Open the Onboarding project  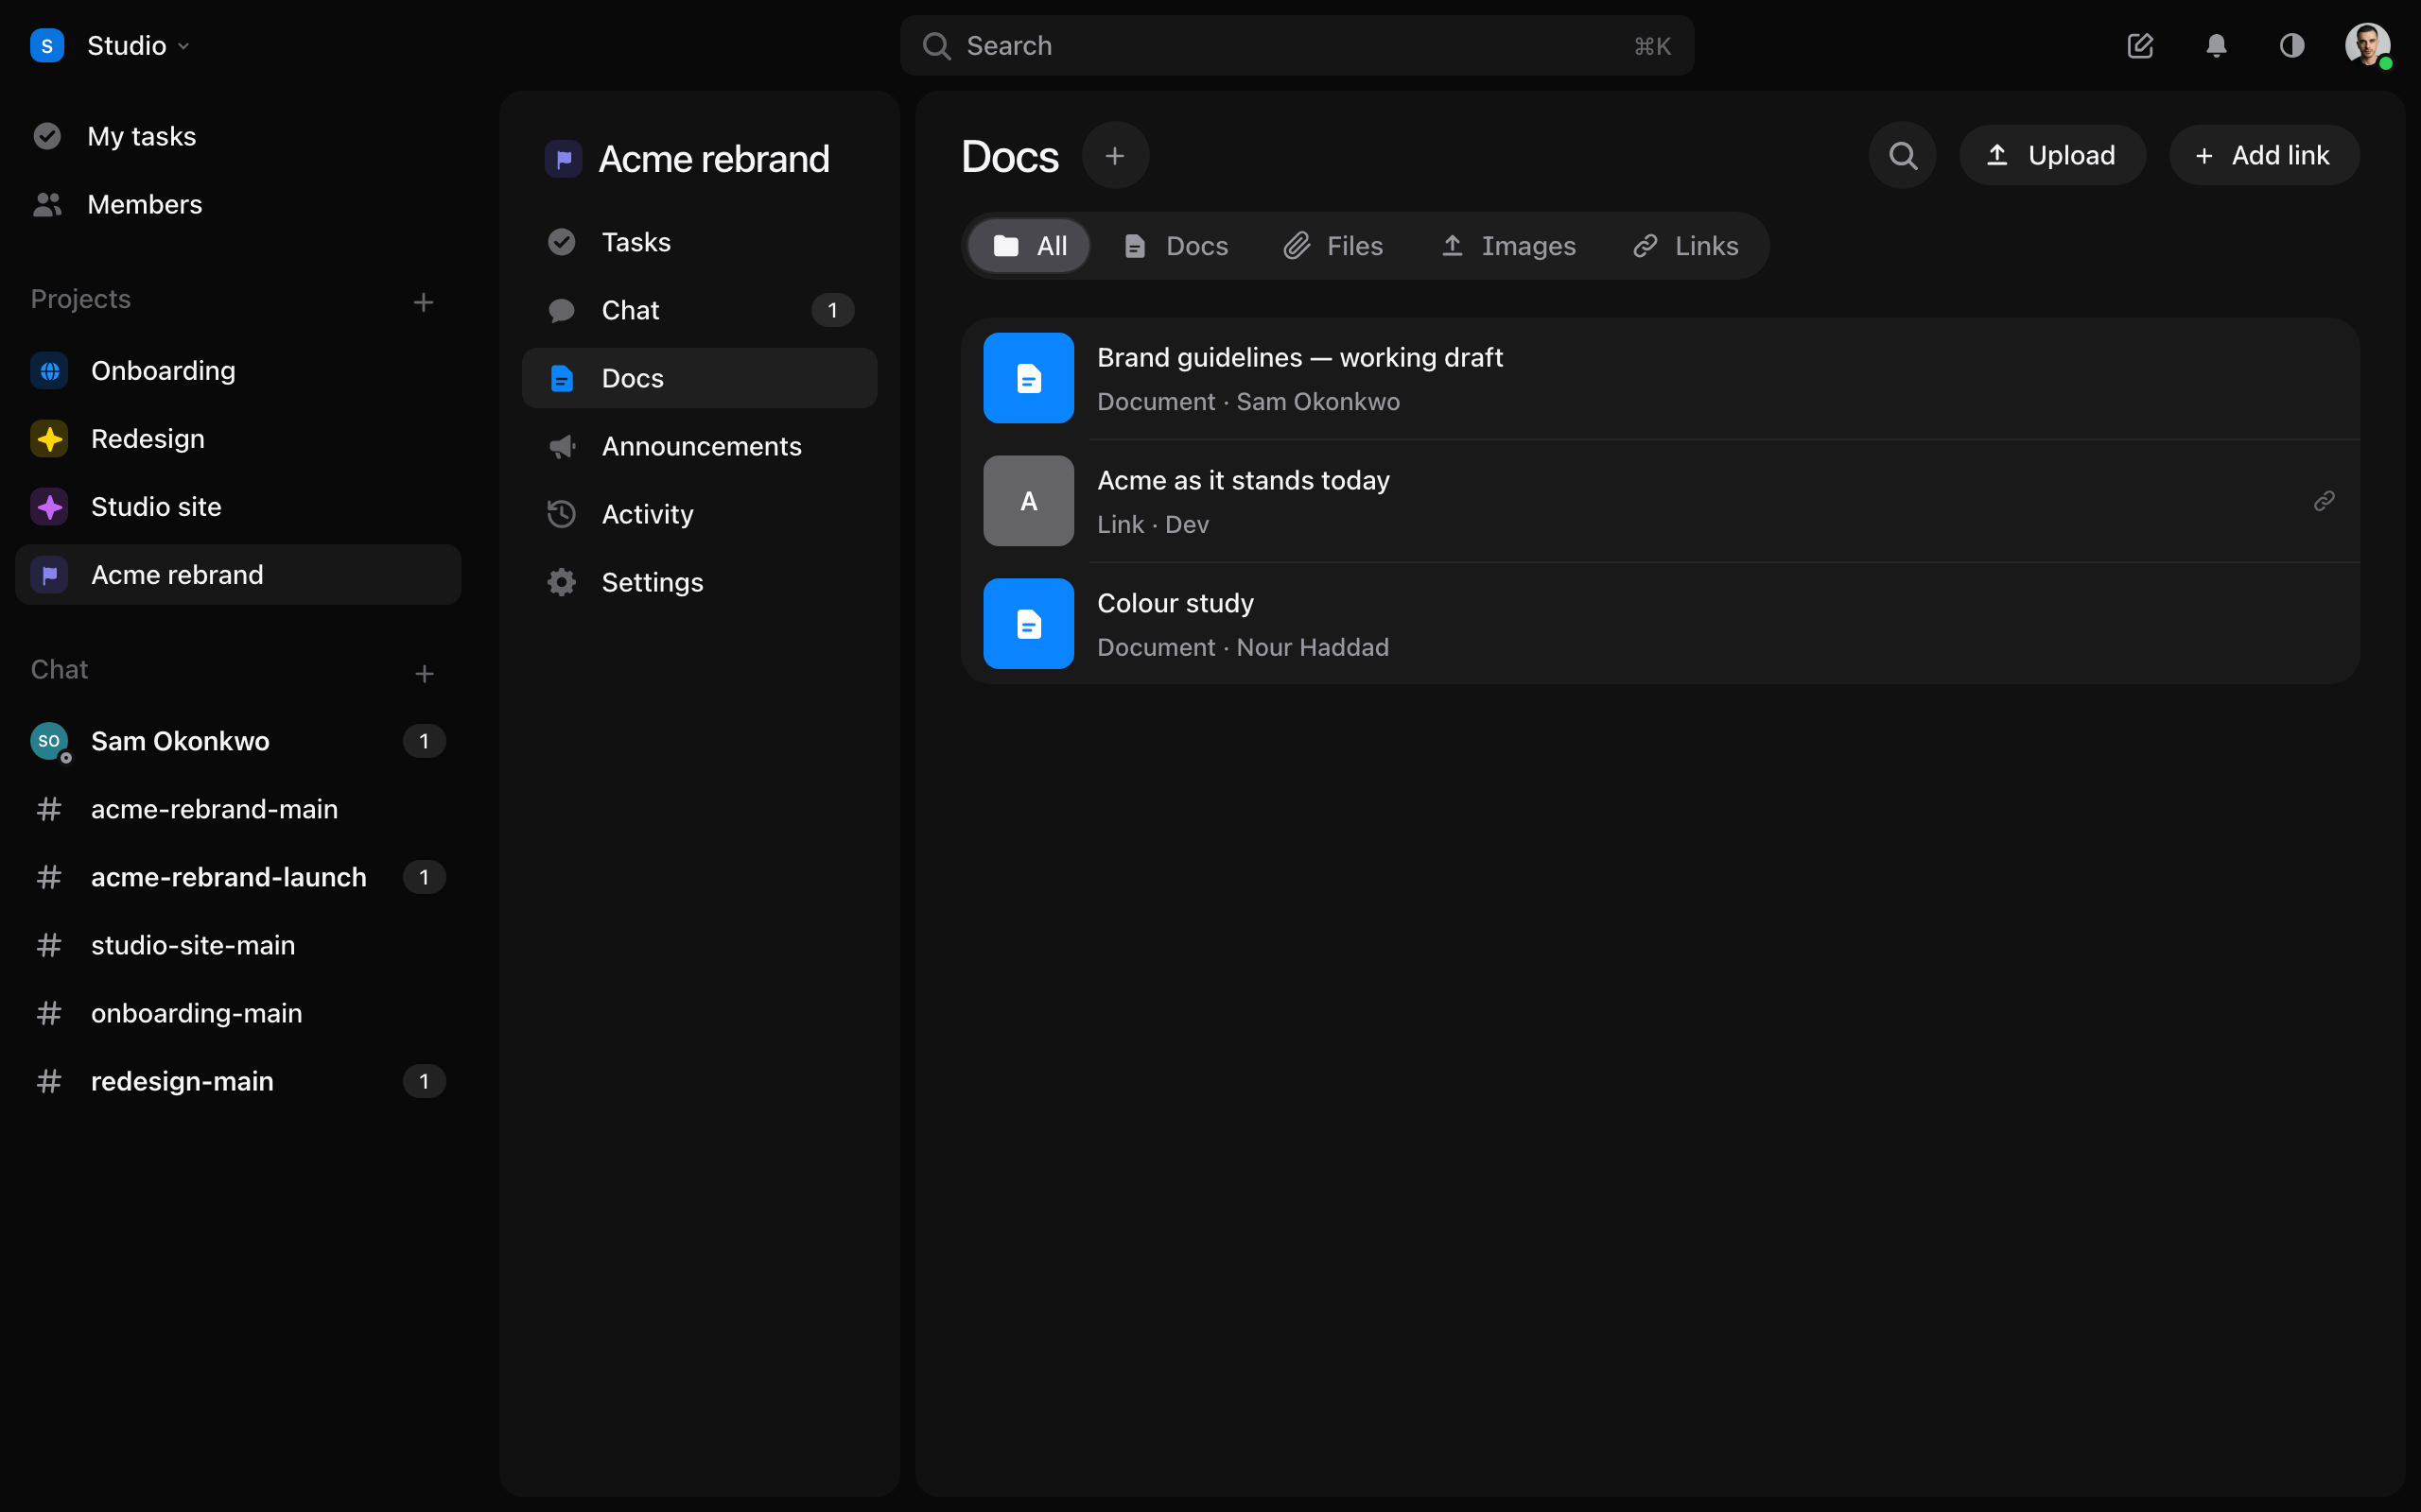pyautogui.click(x=238, y=371)
